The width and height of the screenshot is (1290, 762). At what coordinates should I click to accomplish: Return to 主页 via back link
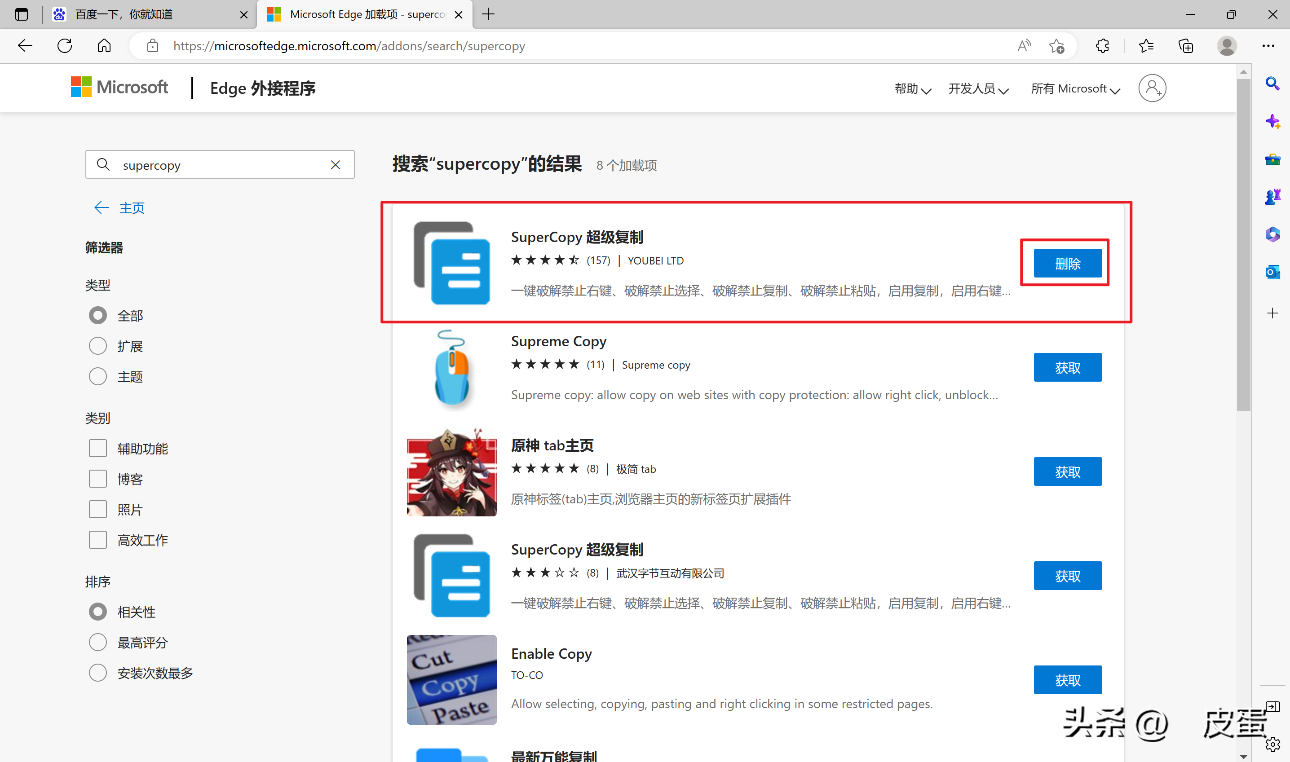click(x=119, y=207)
